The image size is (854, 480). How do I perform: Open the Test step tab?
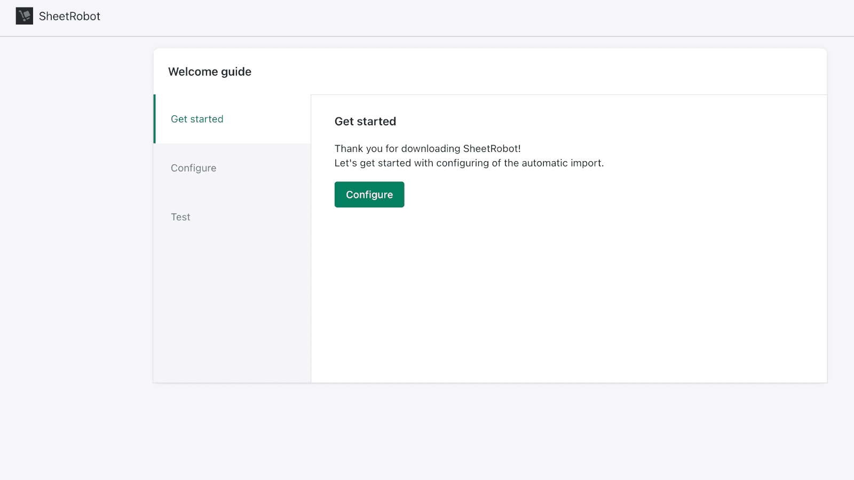pyautogui.click(x=180, y=217)
